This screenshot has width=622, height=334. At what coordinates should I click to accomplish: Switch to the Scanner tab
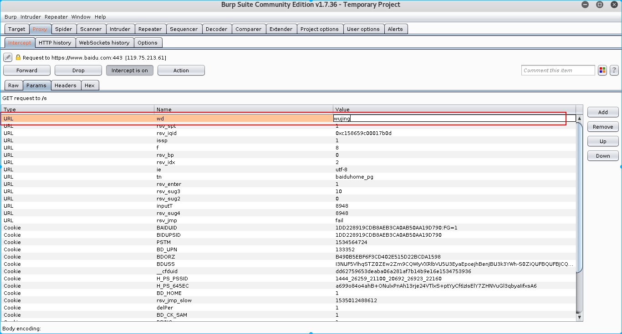[91, 29]
